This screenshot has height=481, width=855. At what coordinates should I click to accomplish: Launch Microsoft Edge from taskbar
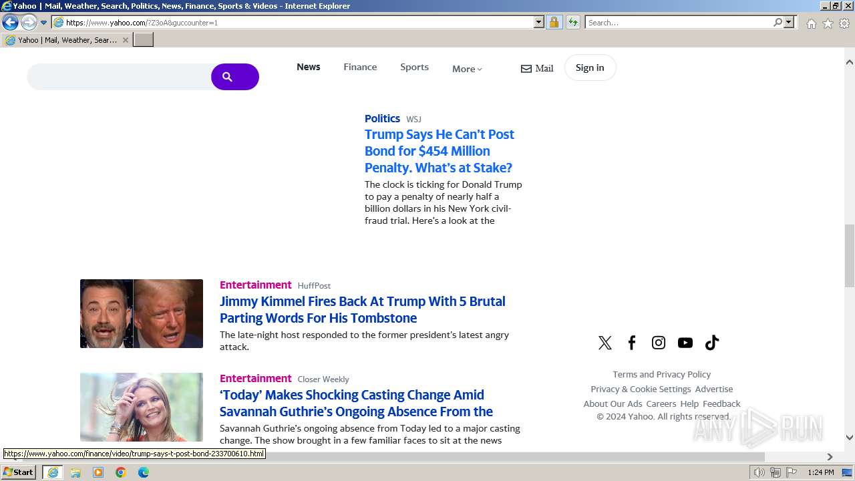pos(144,472)
